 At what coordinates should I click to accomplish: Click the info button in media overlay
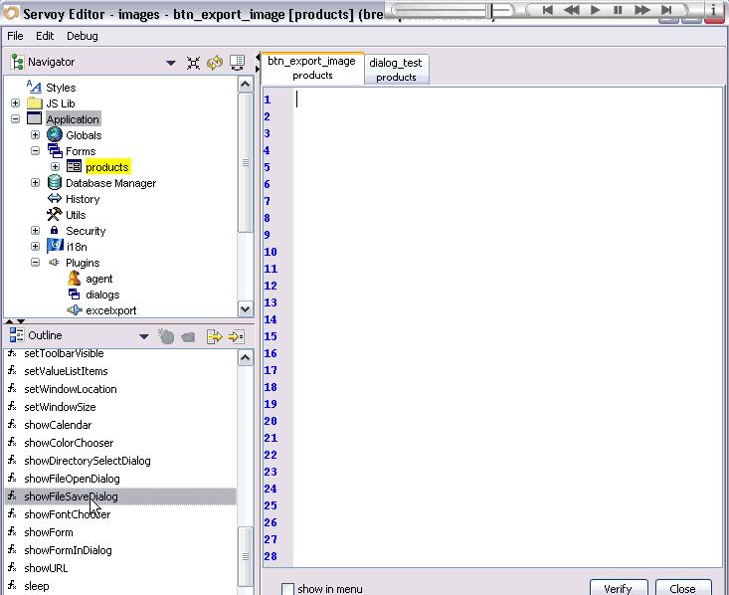pos(713,10)
